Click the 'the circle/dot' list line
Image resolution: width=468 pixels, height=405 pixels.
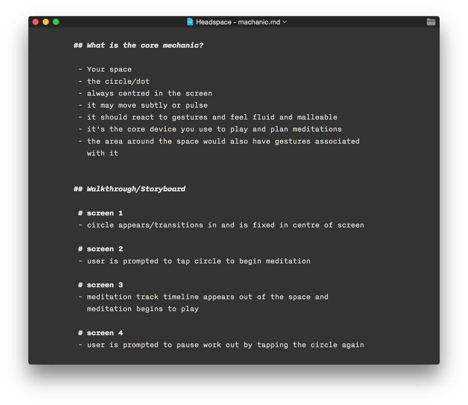[114, 81]
